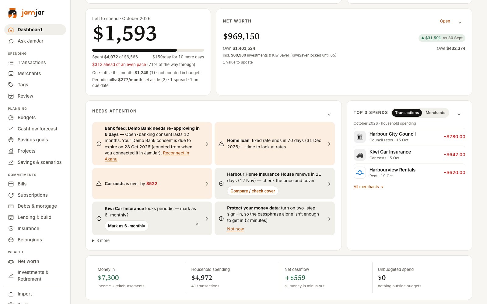The image size is (487, 304).
Task: Click the Review calendar icon
Action: (11, 96)
